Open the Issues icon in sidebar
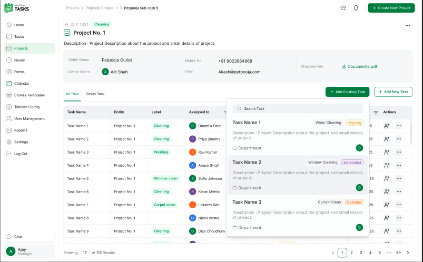The height and width of the screenshot is (262, 423). pyautogui.click(x=9, y=60)
